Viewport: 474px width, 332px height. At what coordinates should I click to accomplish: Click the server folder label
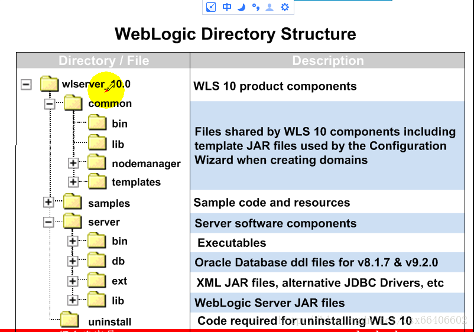[104, 222]
